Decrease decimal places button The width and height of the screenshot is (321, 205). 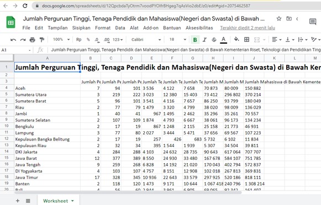[97, 40]
